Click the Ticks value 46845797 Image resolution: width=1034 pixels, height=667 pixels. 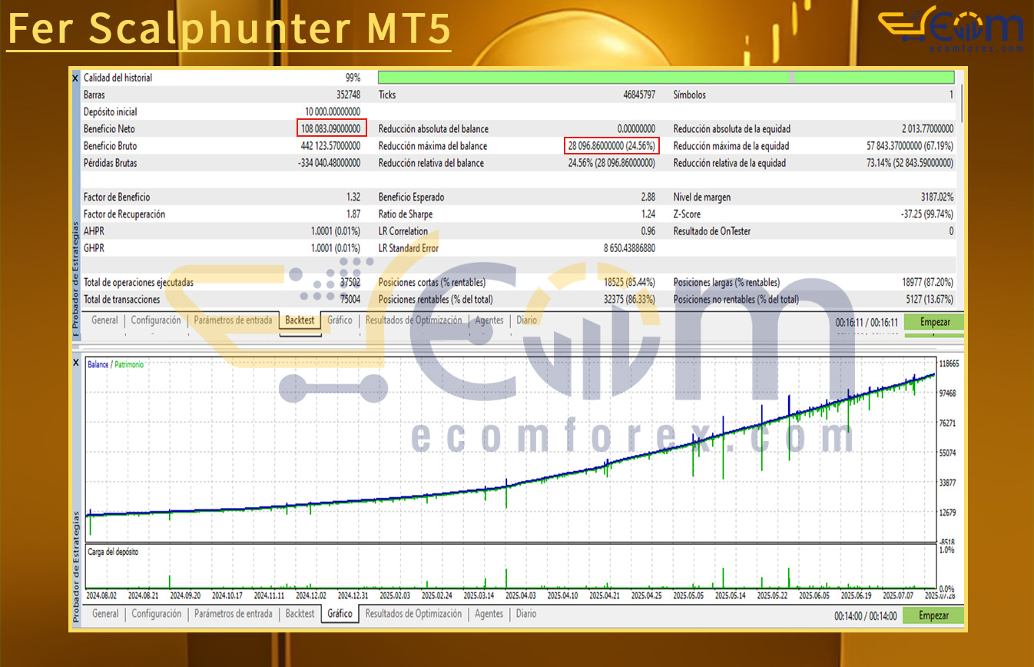(x=639, y=95)
